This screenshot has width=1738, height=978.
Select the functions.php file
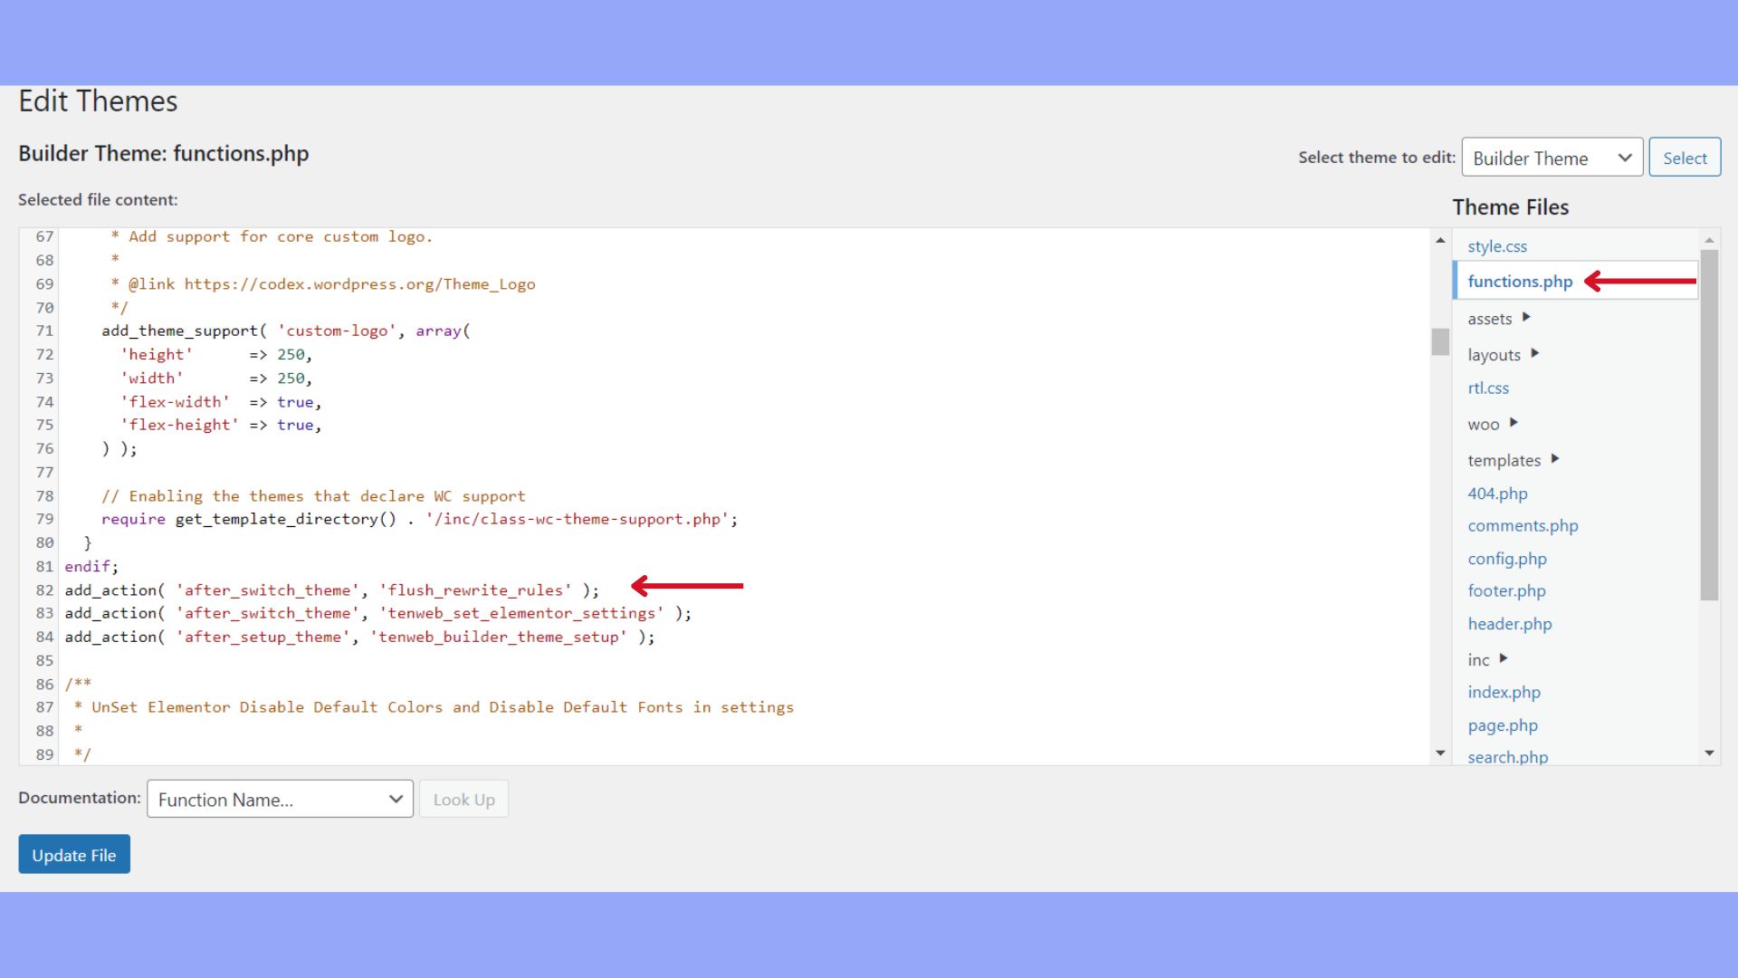1519,281
